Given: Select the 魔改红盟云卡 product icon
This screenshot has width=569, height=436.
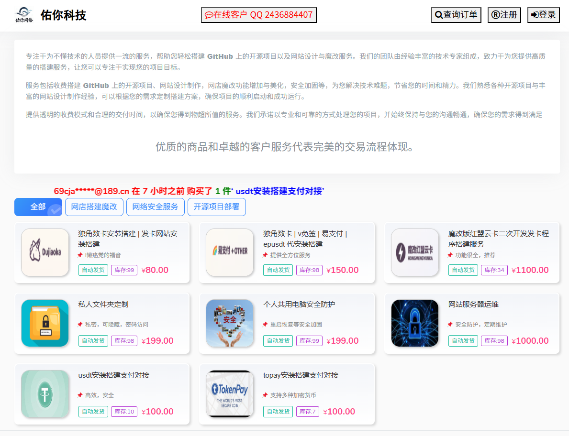Looking at the screenshot, I should tap(414, 252).
